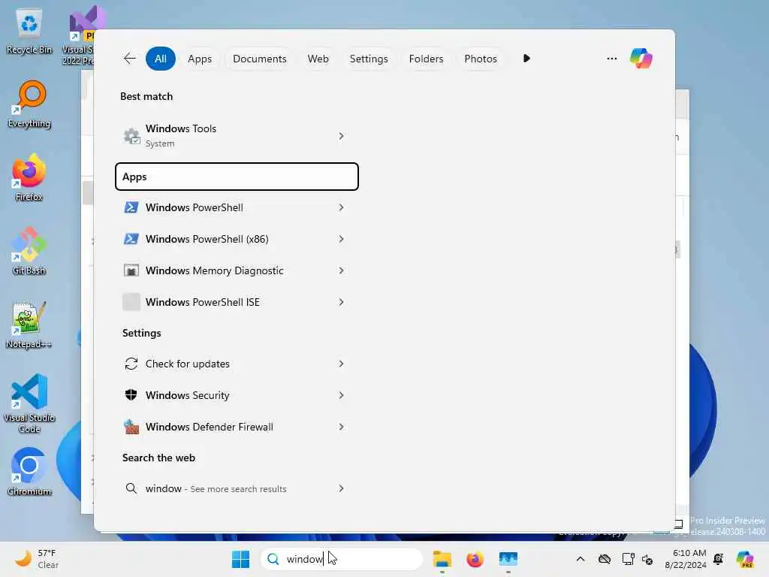Expand Windows Memory Diagnostic chevron

coord(342,270)
